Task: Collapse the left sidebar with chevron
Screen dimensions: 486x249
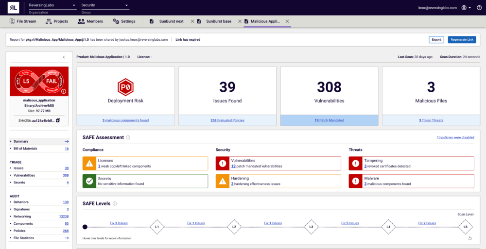Action: 64,57
